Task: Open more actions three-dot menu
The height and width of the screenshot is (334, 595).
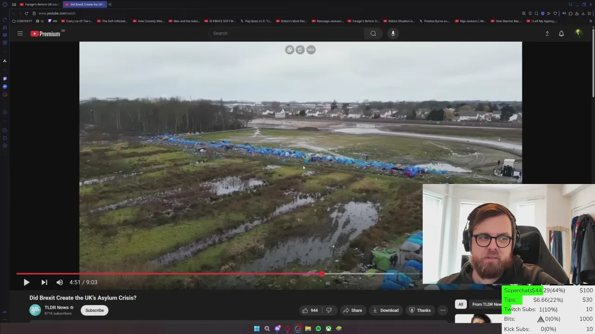Action: [443, 310]
